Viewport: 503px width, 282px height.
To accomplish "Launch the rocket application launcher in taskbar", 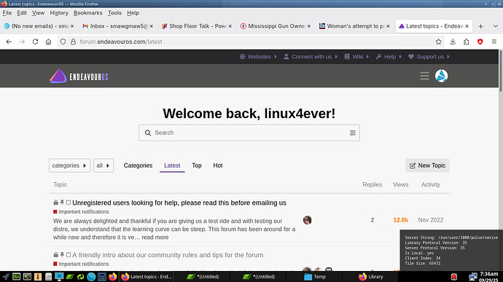I will pyautogui.click(x=5, y=277).
